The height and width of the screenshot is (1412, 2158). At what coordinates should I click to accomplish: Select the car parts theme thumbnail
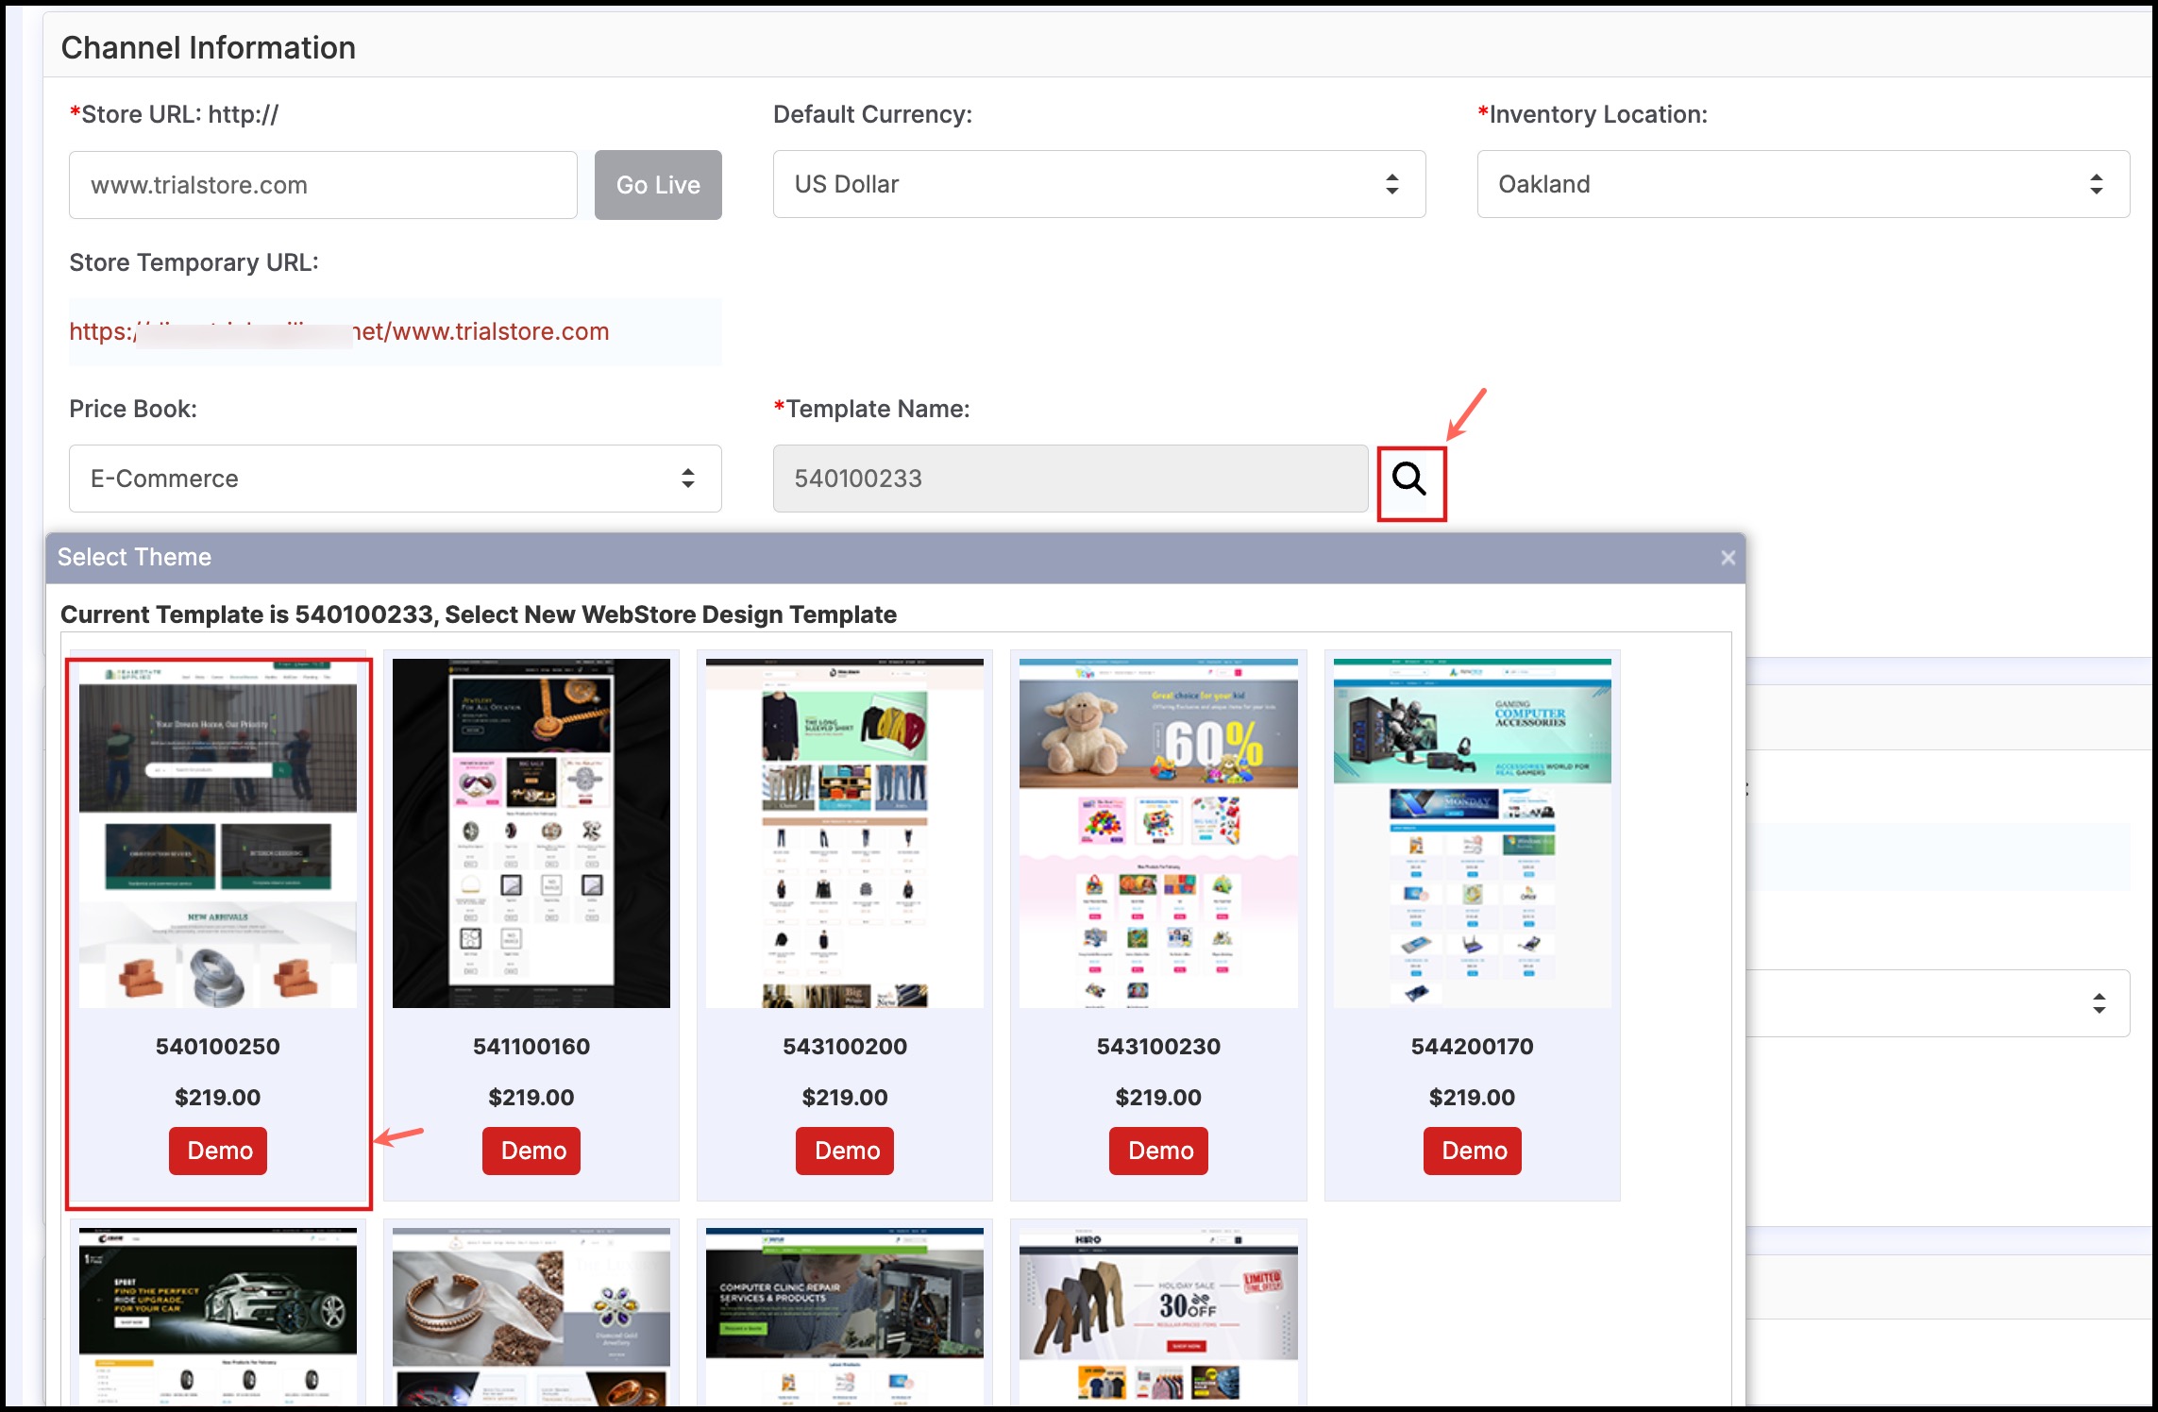pyautogui.click(x=218, y=1317)
